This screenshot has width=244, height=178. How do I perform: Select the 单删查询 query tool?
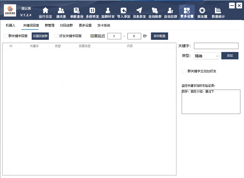coord(76,12)
